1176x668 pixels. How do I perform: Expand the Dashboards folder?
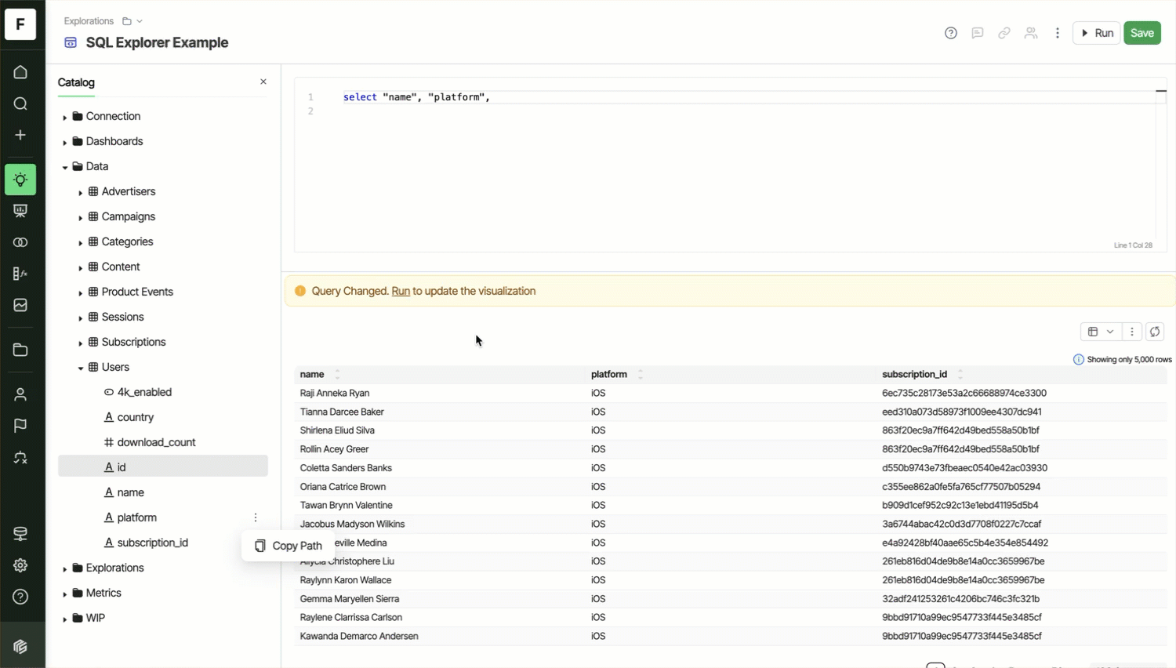tap(65, 142)
